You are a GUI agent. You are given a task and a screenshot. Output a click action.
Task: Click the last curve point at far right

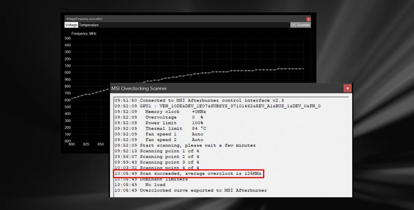point(303,69)
